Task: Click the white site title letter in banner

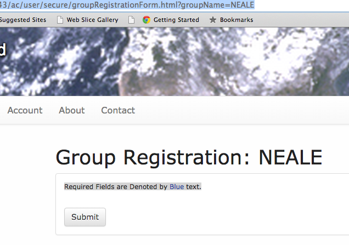Action: coord(2,50)
